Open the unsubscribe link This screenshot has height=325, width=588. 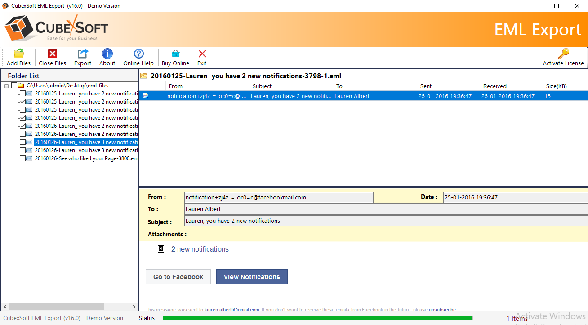[x=442, y=310]
